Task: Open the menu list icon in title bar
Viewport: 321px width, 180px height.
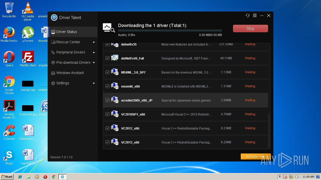Action: [x=255, y=15]
